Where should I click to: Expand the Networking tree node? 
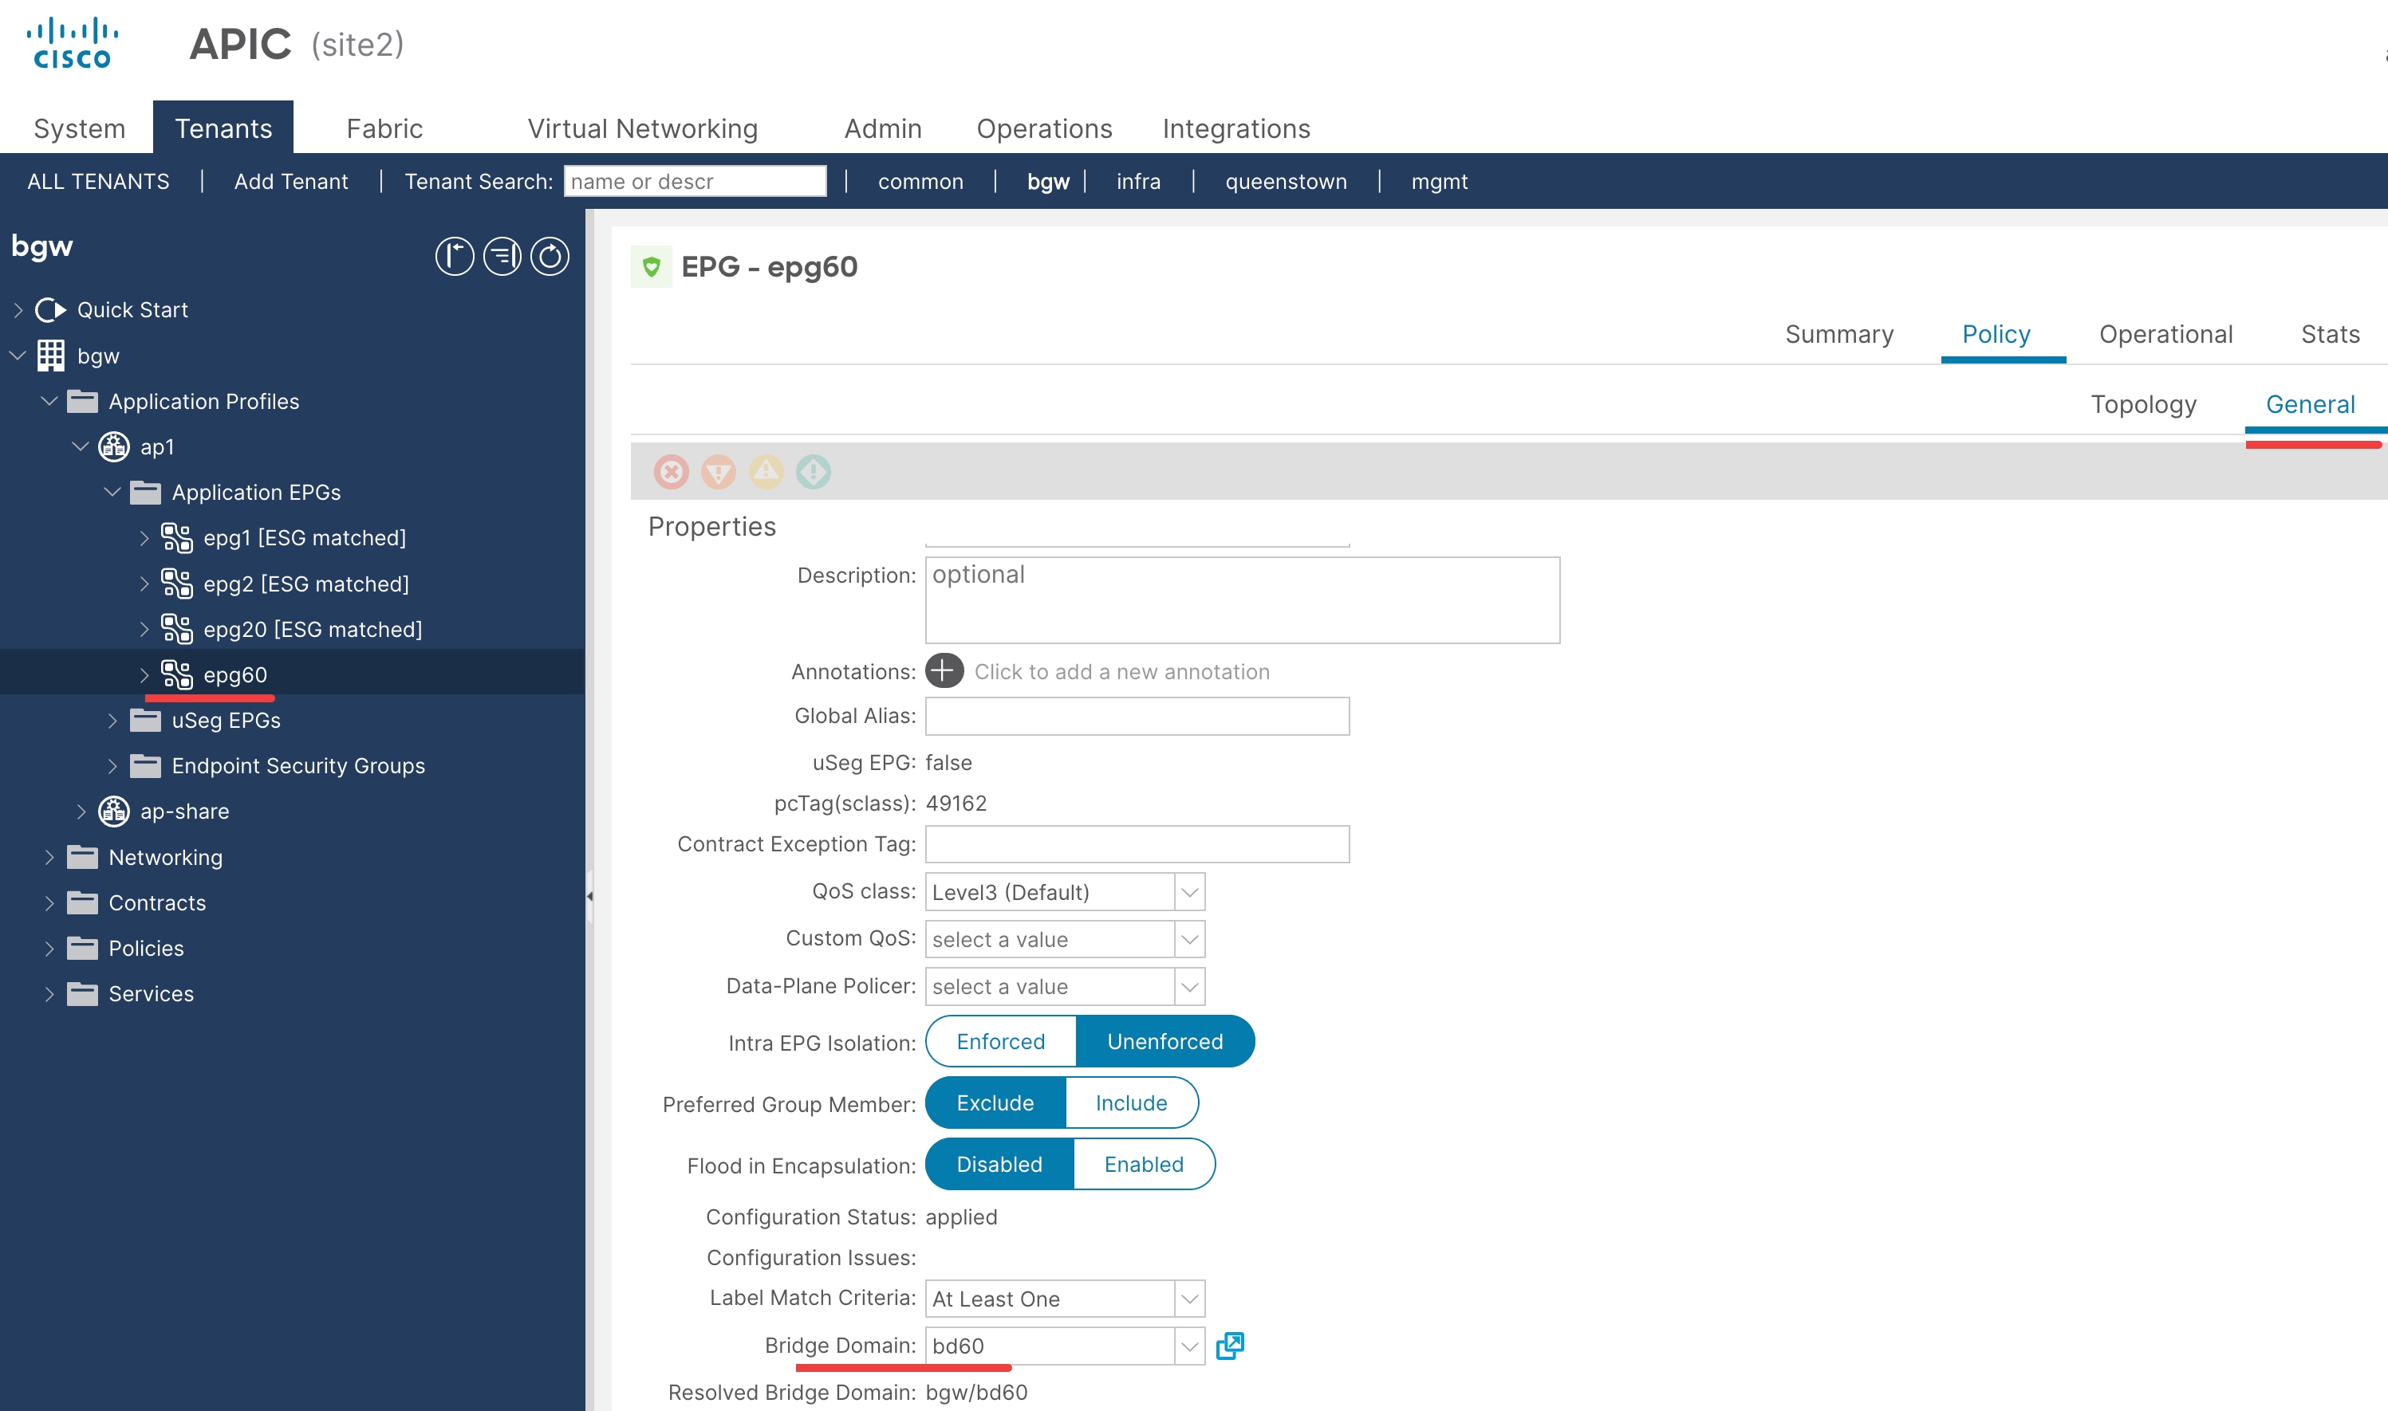(49, 858)
